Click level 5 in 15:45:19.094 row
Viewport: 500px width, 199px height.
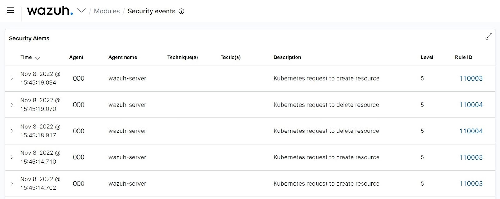tap(422, 78)
